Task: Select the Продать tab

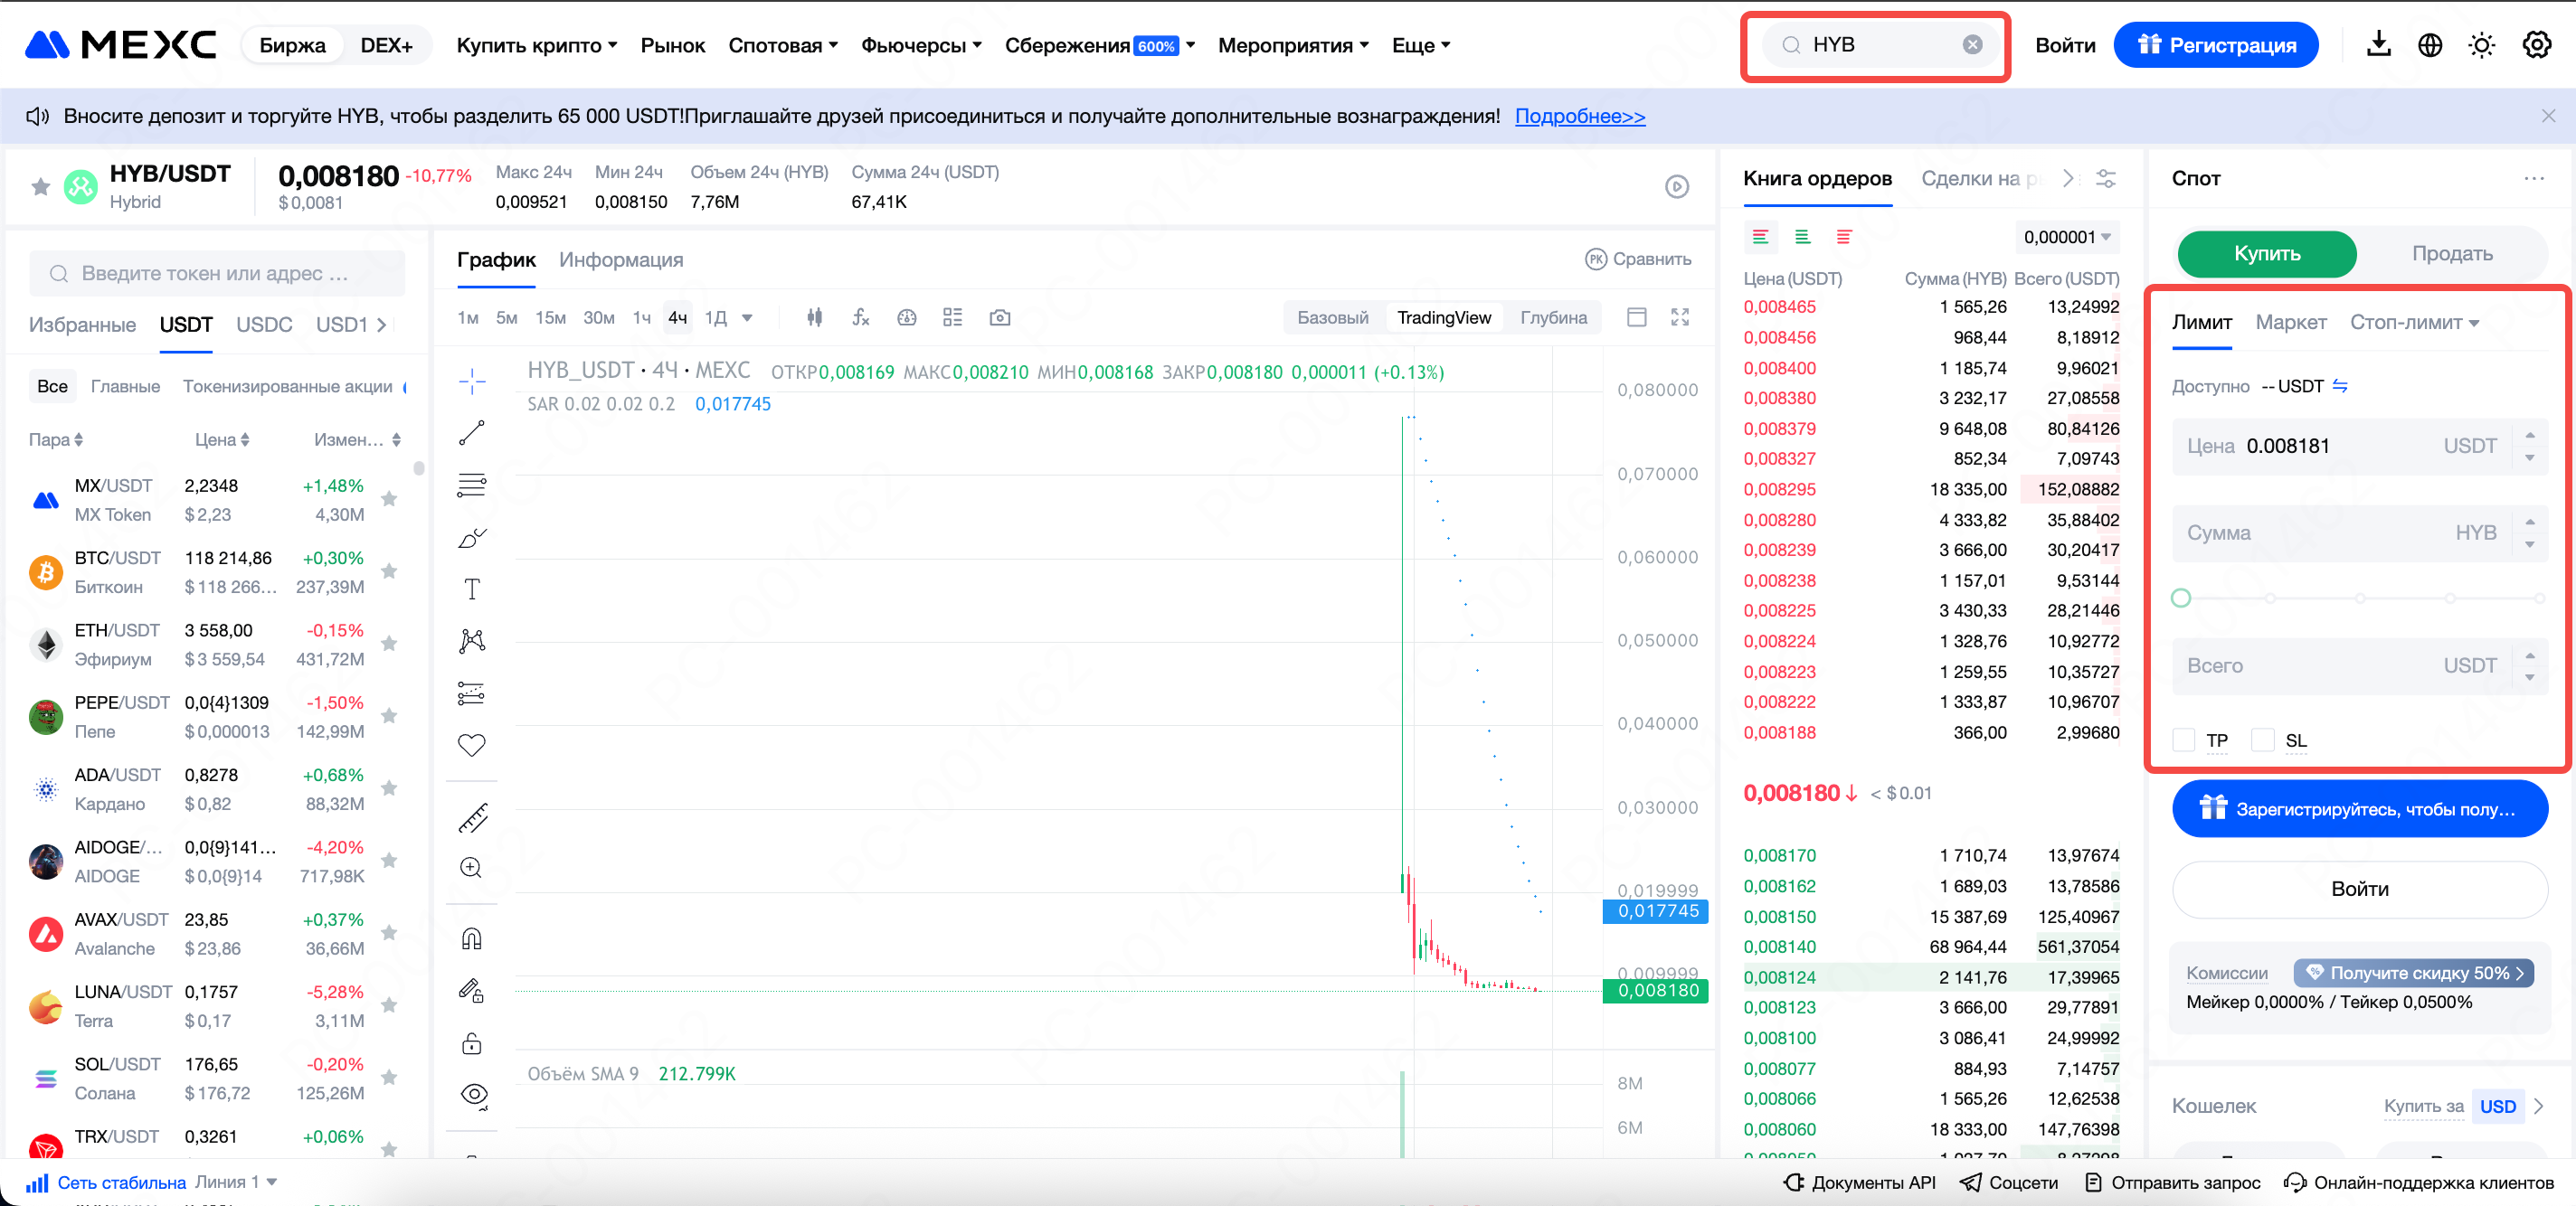Action: [2451, 254]
